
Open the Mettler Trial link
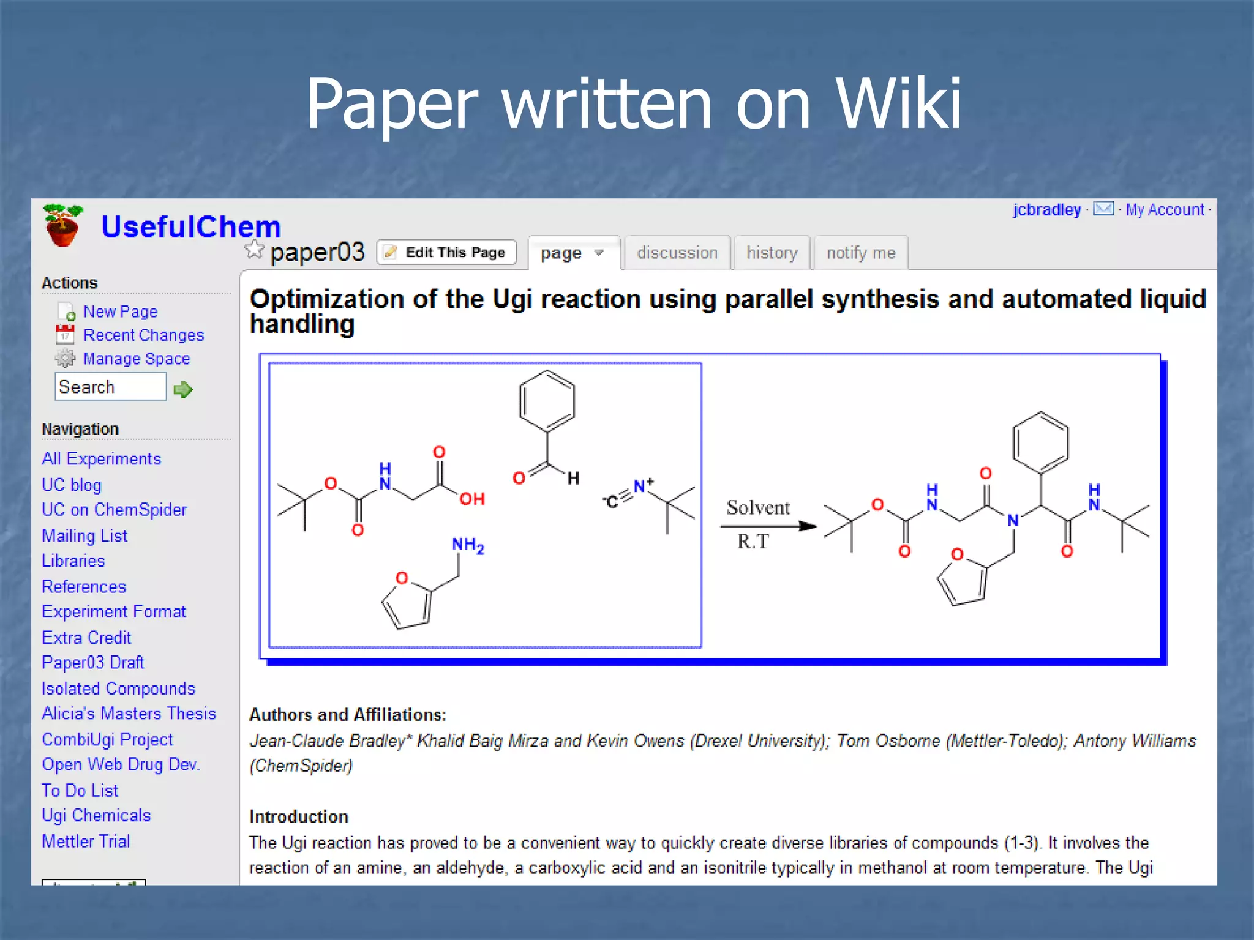[x=86, y=841]
